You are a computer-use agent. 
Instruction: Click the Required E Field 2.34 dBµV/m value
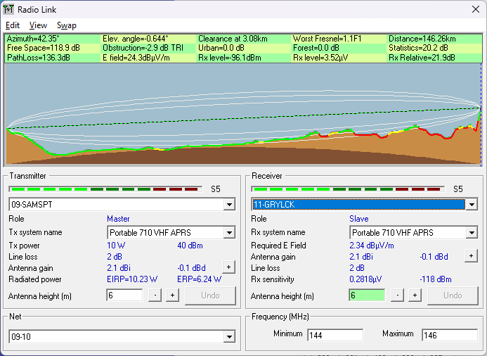372,246
